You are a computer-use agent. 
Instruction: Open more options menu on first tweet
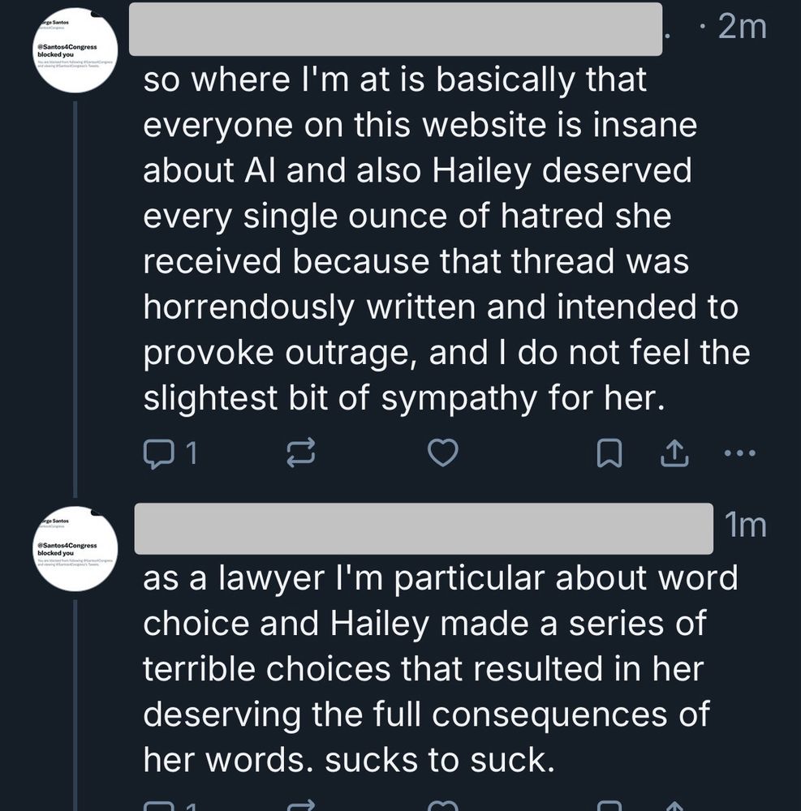tap(739, 453)
